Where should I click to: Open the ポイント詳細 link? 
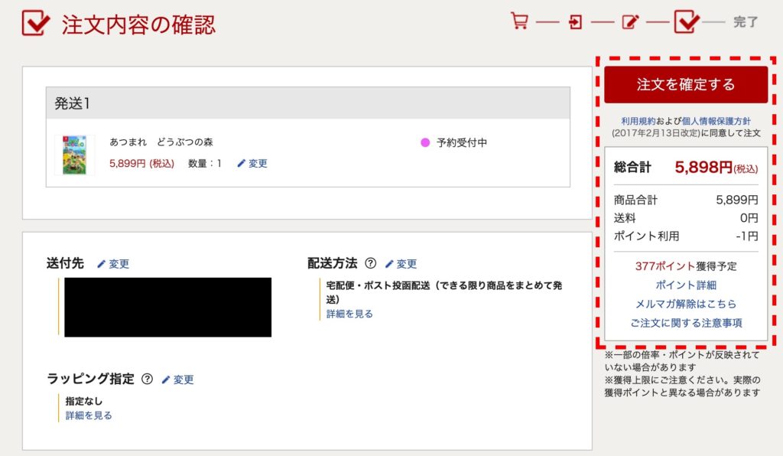(686, 285)
